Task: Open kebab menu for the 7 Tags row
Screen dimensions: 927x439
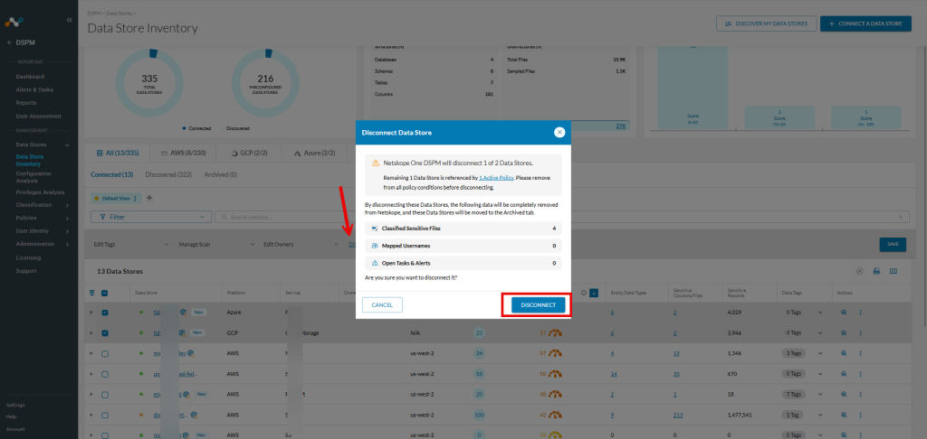Action: click(860, 394)
